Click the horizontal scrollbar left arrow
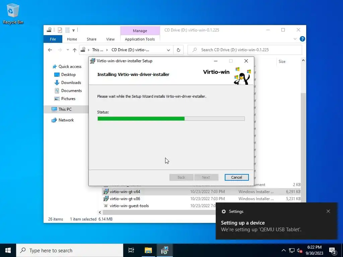The height and width of the screenshot is (257, 343). click(x=100, y=212)
